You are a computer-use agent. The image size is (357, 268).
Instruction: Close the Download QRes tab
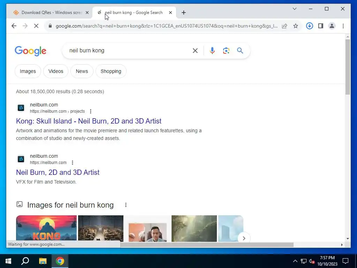(87, 13)
